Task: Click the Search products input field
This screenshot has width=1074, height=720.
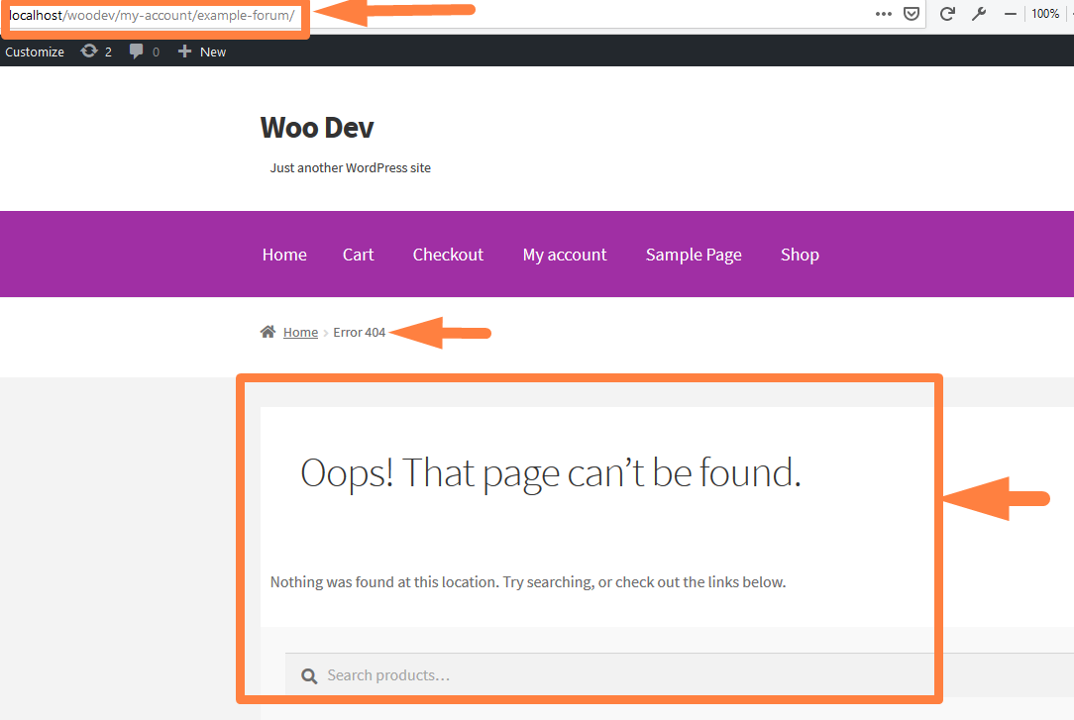Action: coord(680,675)
